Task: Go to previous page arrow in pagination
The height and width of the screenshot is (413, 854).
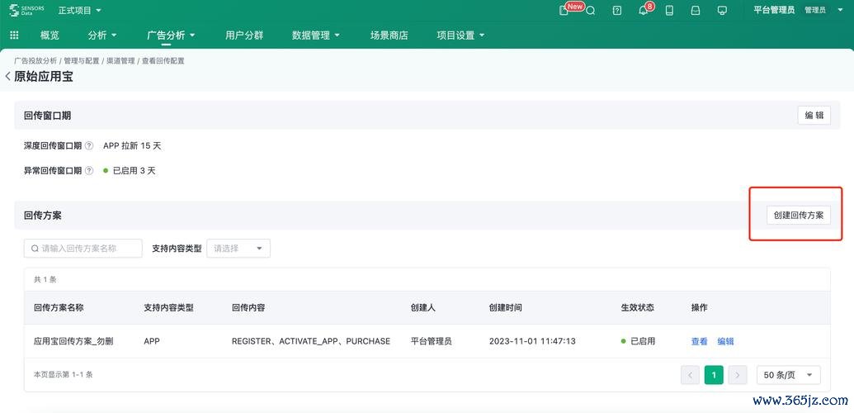Action: (690, 375)
